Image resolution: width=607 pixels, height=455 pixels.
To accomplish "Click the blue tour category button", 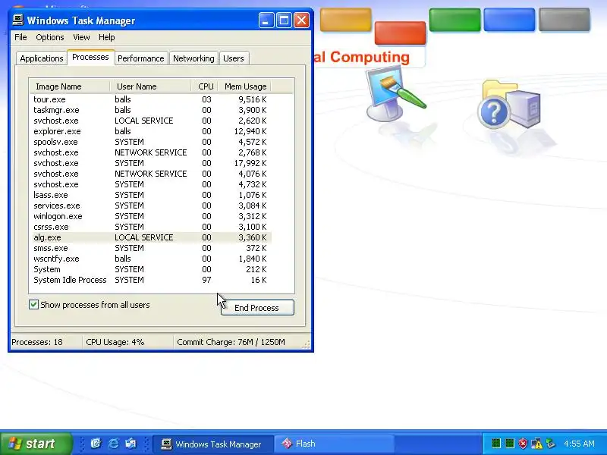I will [509, 20].
